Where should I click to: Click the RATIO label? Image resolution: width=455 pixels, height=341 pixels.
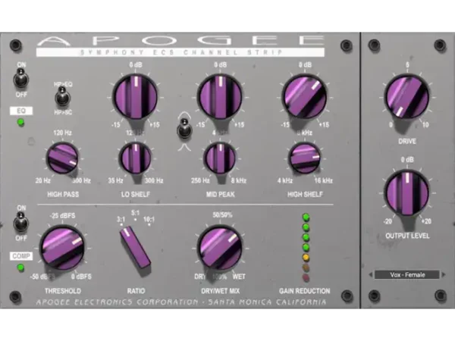(136, 291)
